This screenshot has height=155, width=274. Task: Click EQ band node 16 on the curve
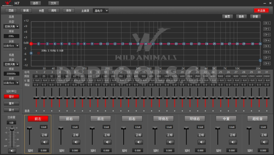(x=146, y=44)
